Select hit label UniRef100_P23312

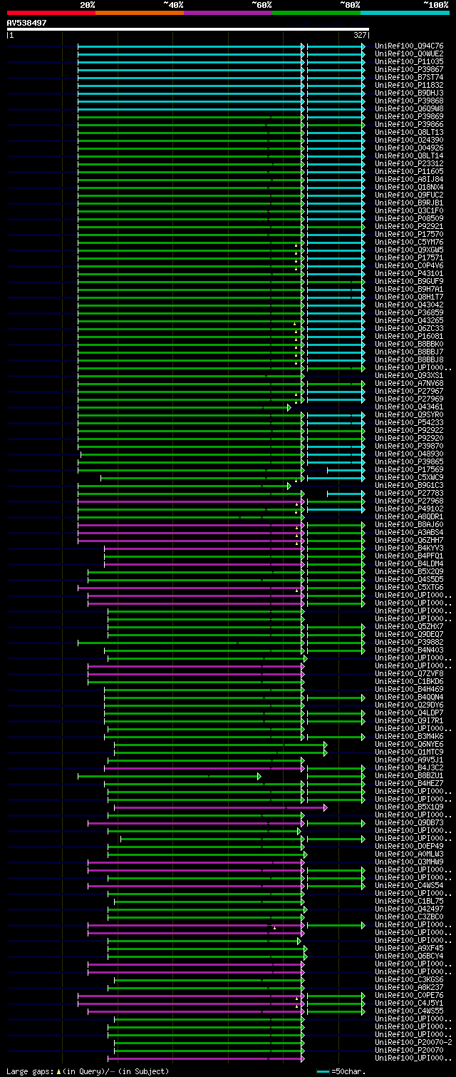pos(409,163)
